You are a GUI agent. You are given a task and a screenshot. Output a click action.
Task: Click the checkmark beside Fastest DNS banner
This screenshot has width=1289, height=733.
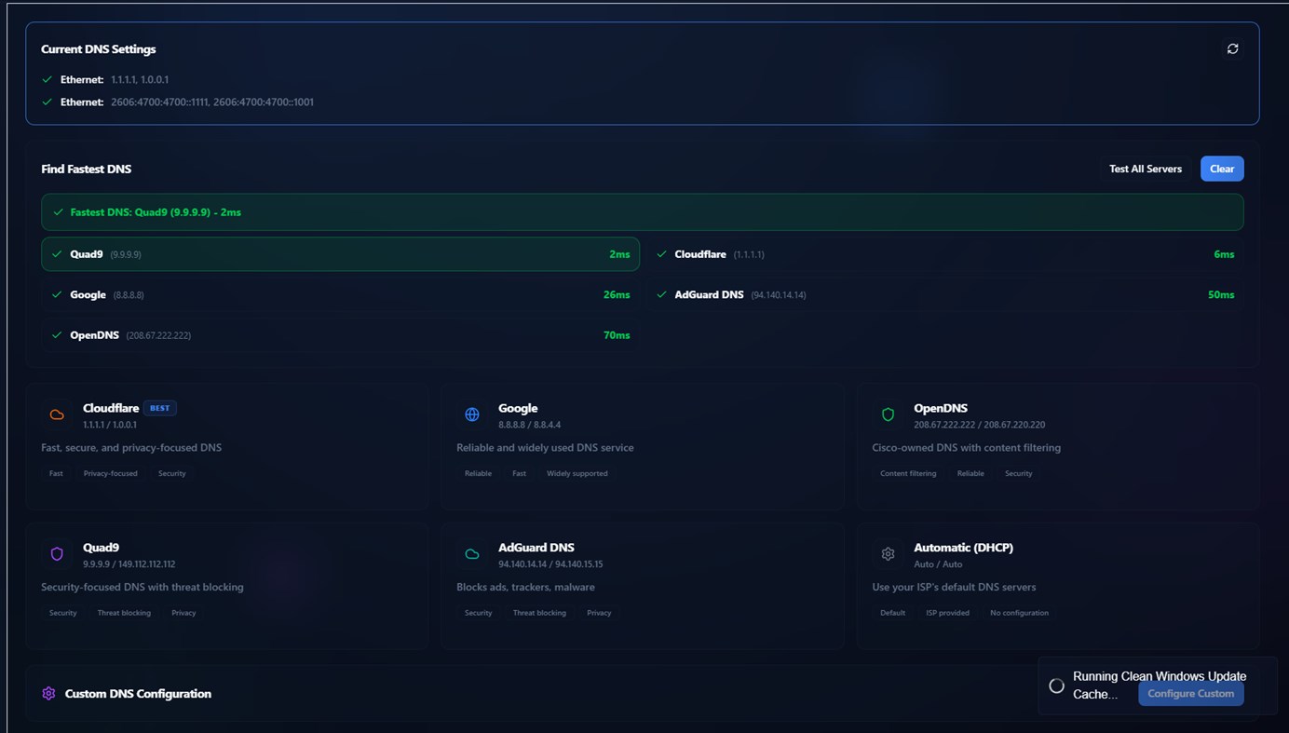coord(58,212)
